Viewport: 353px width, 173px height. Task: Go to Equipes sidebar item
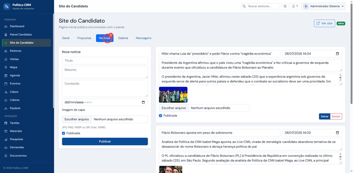(26, 108)
